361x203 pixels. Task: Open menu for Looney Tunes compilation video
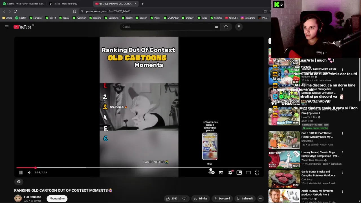(x=342, y=153)
